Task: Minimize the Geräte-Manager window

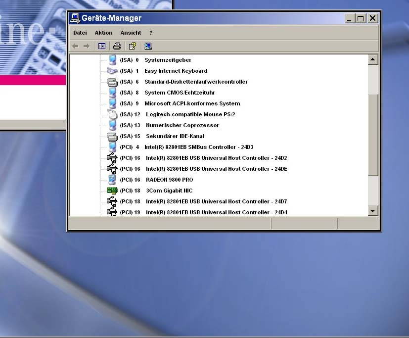Action: [349, 18]
